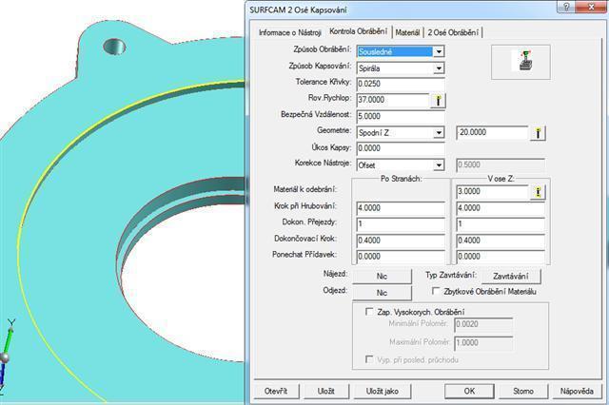The width and height of the screenshot is (609, 405).
Task: Click Dokončovací Krok Po Stranách field
Action: click(x=401, y=241)
